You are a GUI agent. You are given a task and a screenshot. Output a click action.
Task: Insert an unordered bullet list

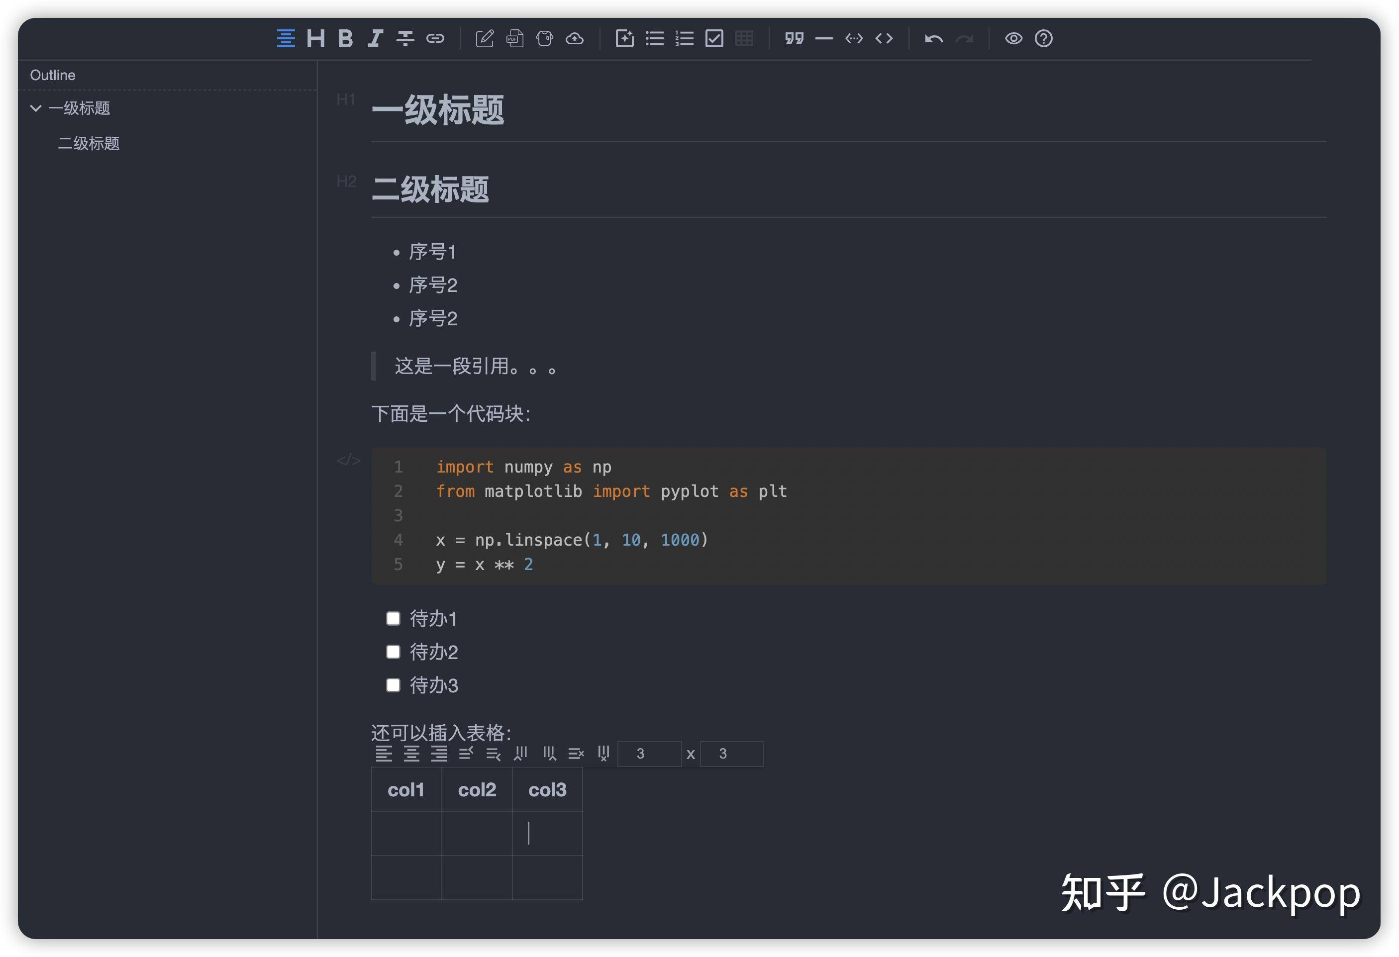pos(655,38)
